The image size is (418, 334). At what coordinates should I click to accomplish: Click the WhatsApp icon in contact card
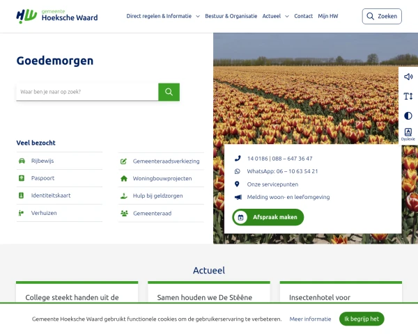(238, 171)
